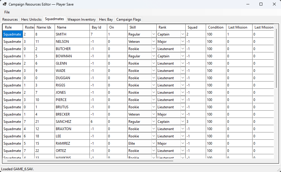Open the File menu
281x172 pixels.
(7, 12)
